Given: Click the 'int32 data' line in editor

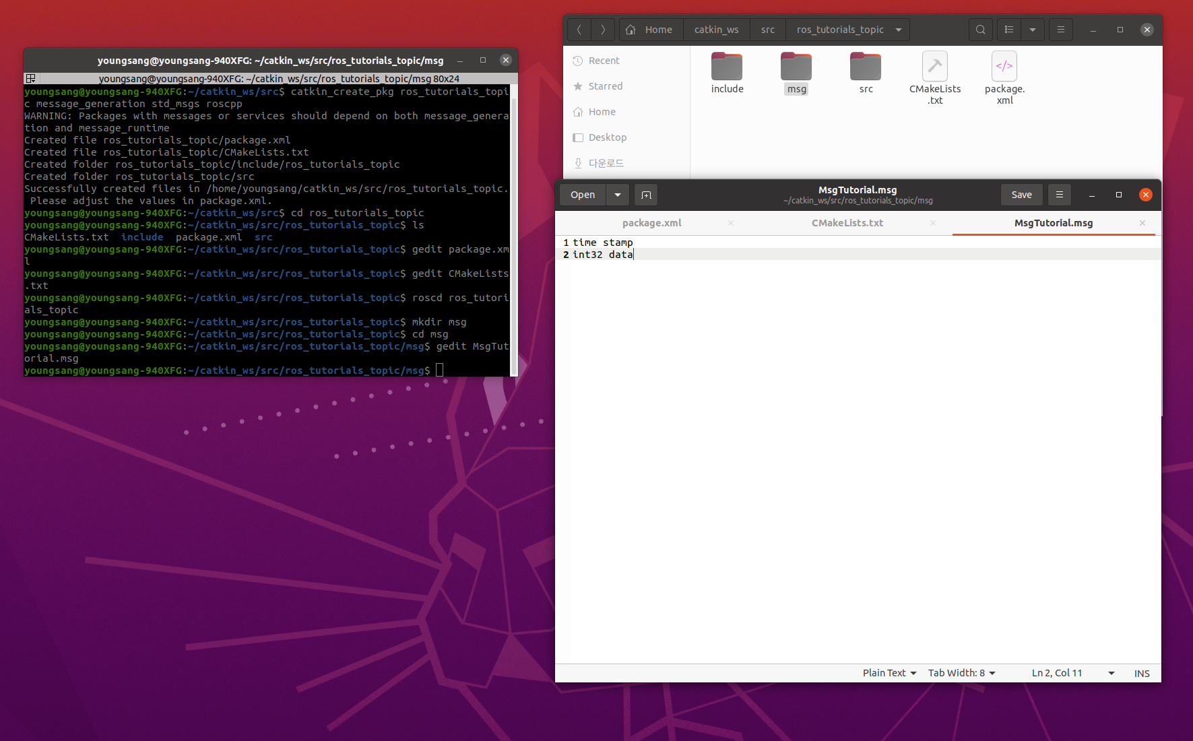Looking at the screenshot, I should [x=603, y=255].
